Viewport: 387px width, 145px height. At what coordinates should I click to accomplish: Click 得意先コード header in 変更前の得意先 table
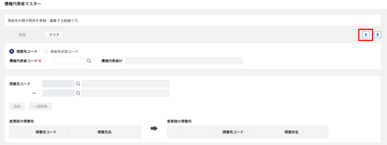[46, 132]
